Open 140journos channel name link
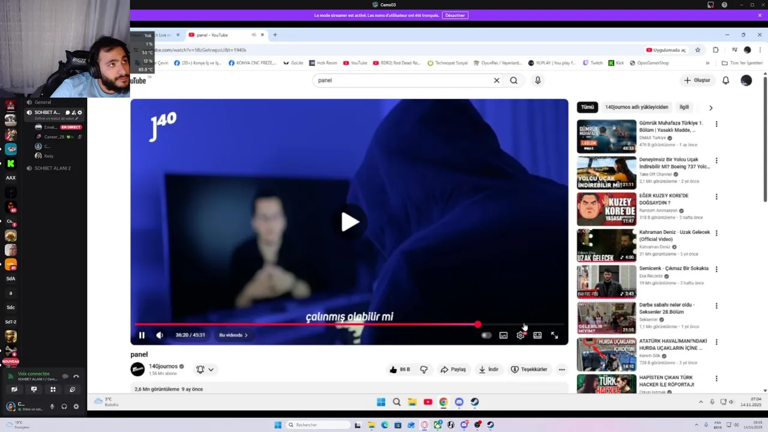 pyautogui.click(x=163, y=366)
